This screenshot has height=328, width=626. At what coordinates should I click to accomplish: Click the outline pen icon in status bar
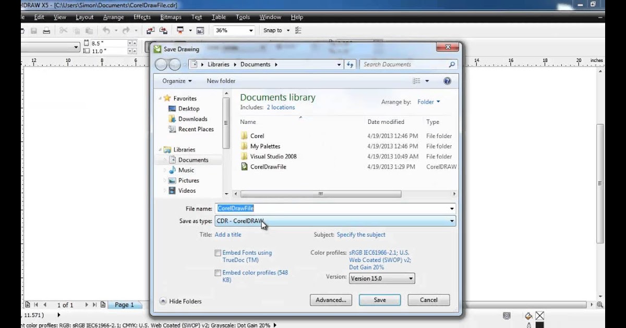click(529, 325)
